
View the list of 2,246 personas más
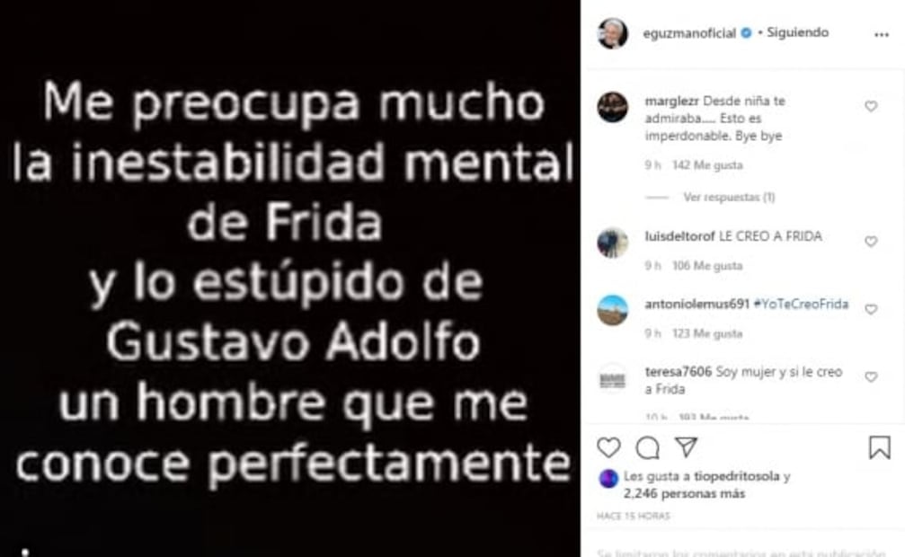point(684,494)
